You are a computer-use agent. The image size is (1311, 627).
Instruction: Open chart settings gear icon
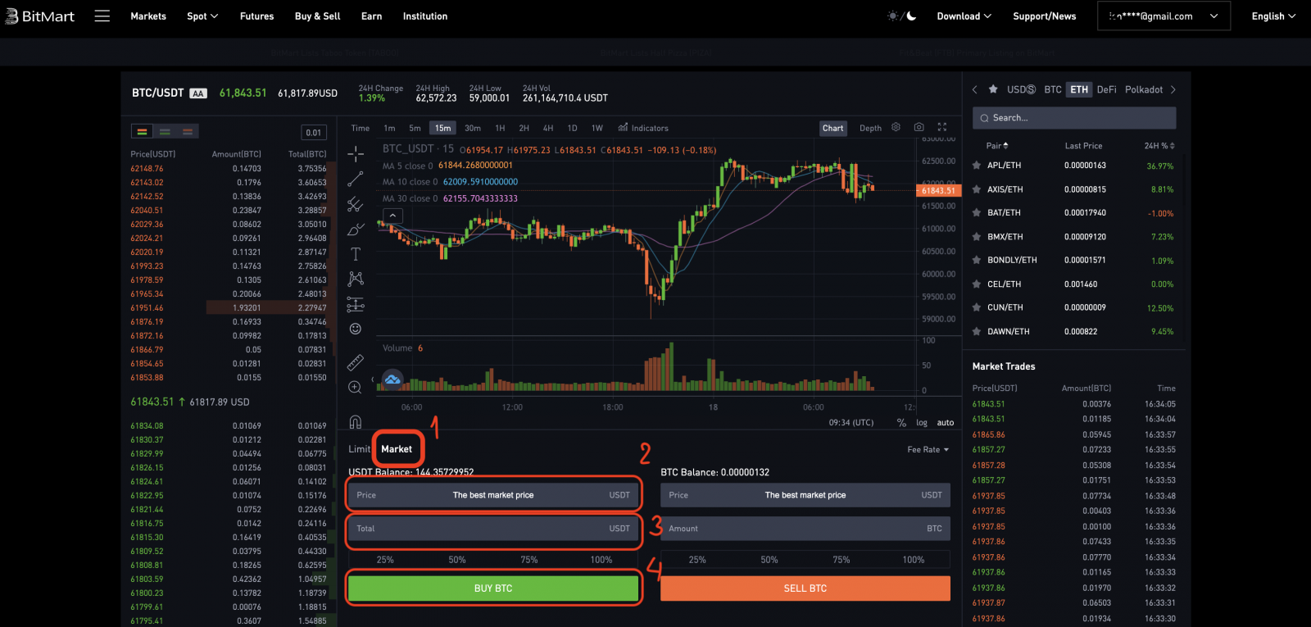pos(896,127)
